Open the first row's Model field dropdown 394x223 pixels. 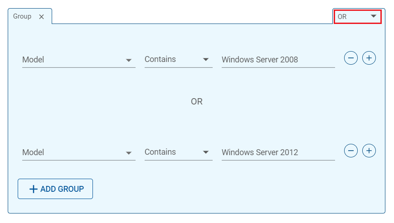tap(78, 60)
